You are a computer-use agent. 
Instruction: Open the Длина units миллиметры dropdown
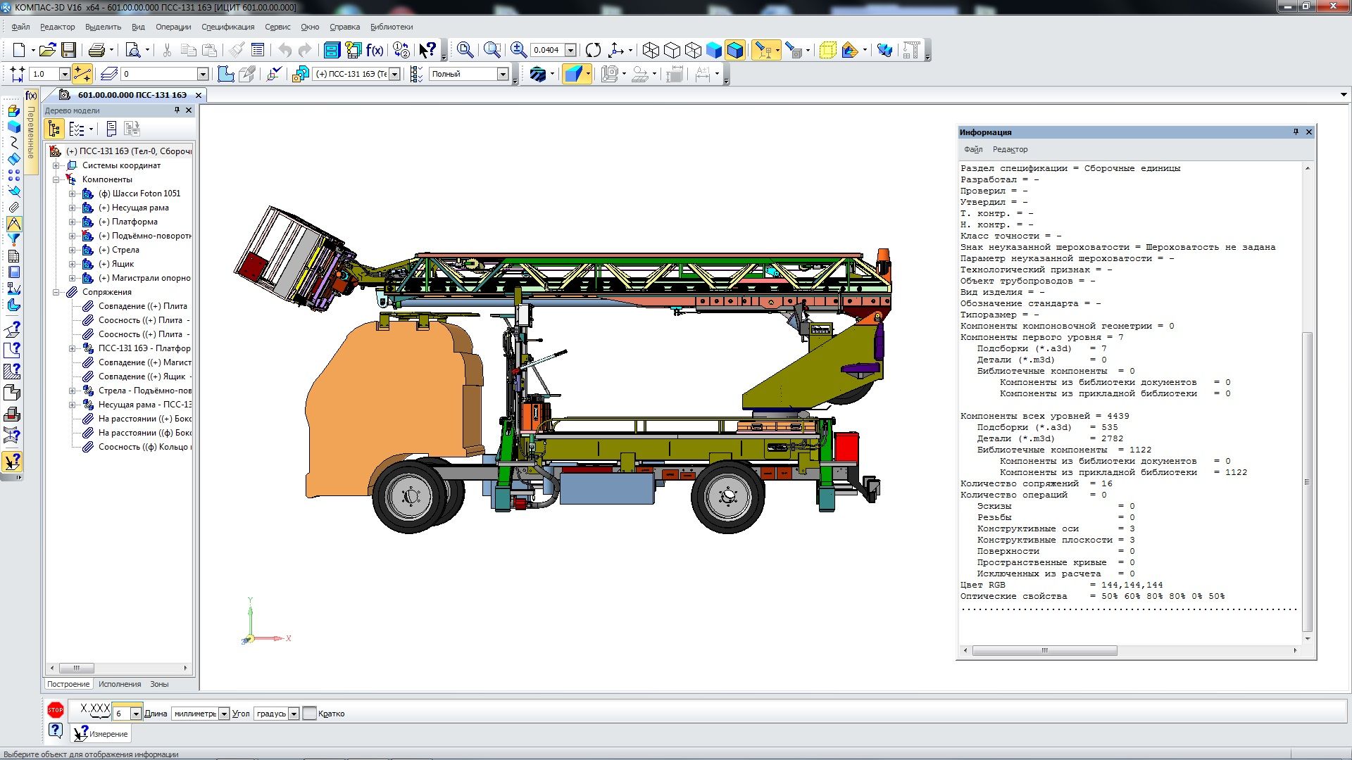[224, 714]
